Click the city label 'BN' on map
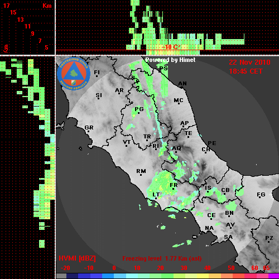The width and height of the screenshot is (279, 279). 229,213
